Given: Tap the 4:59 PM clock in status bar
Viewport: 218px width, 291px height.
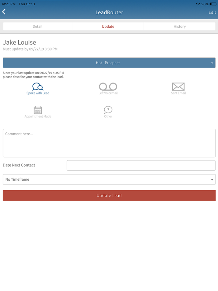Looking at the screenshot, I should point(9,4).
